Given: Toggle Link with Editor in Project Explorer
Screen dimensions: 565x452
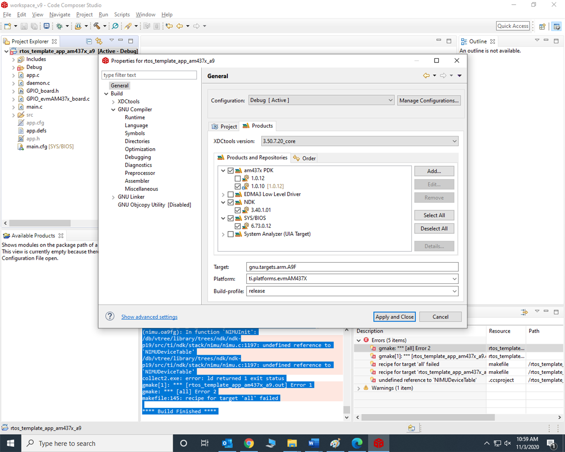Looking at the screenshot, I should tap(99, 41).
